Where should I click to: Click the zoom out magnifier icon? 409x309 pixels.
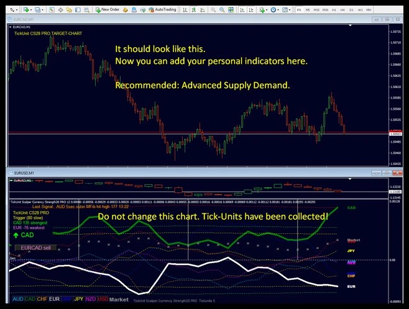(222, 10)
